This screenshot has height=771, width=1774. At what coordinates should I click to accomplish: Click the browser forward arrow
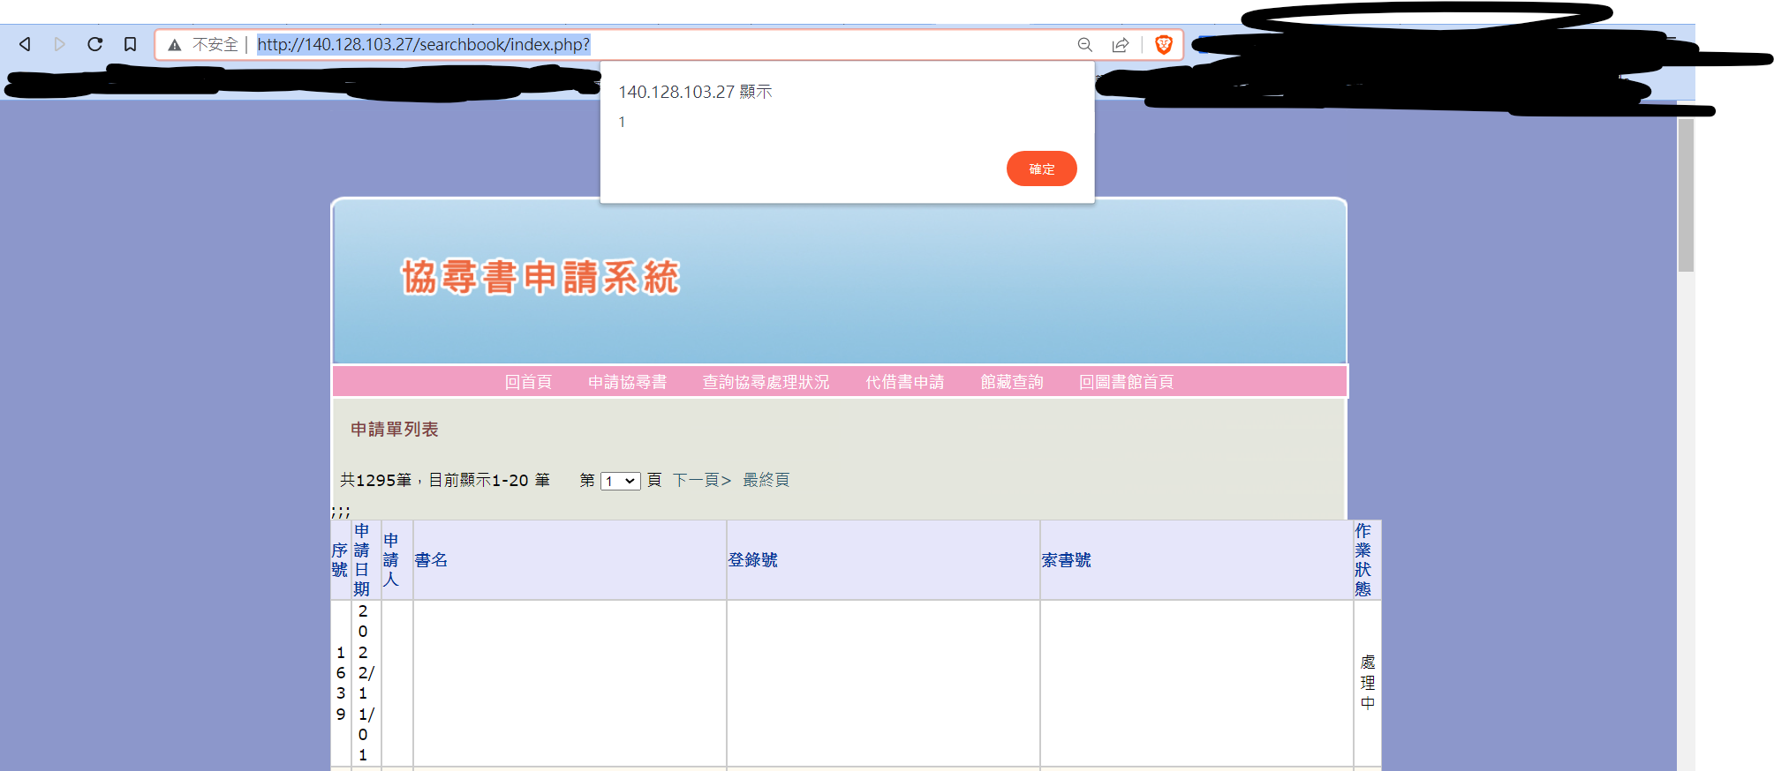coord(60,44)
